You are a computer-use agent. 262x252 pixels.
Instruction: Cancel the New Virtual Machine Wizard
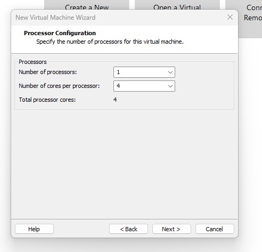tap(215, 229)
